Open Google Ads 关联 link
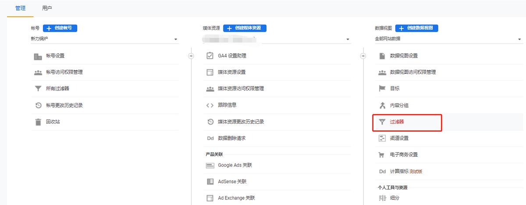Screen dimensions: 526x205 point(235,165)
